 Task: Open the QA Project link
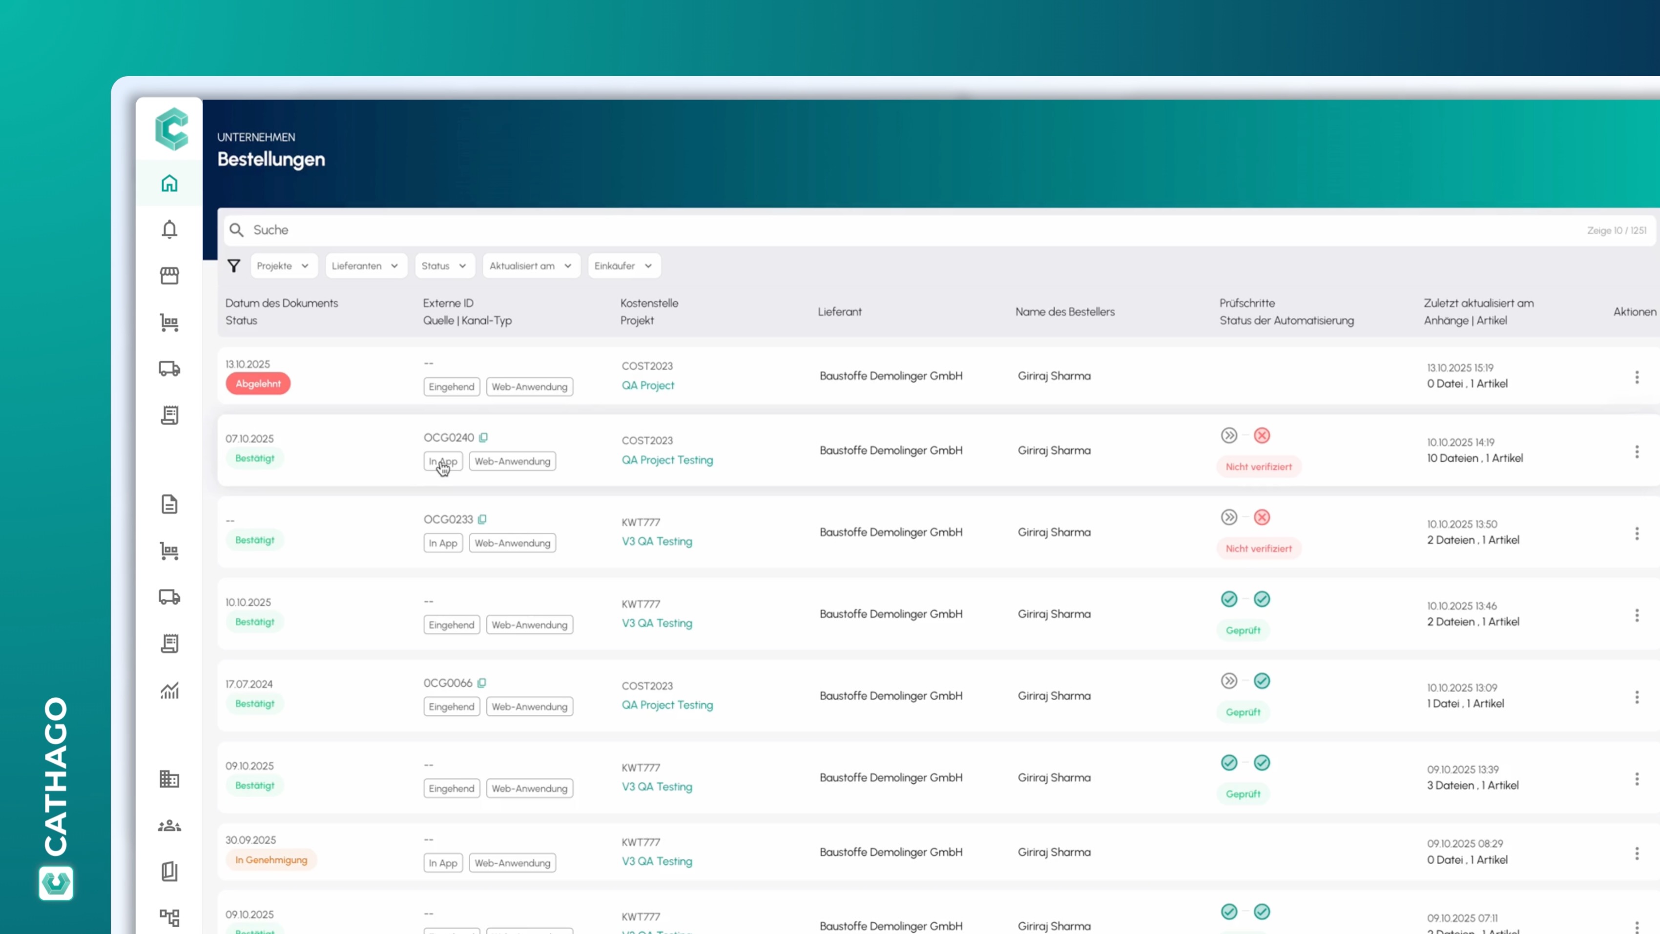point(647,385)
